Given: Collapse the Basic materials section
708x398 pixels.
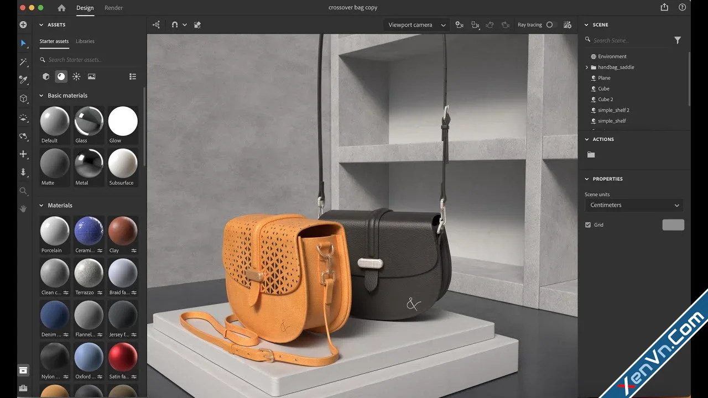Looking at the screenshot, I should click(x=41, y=96).
